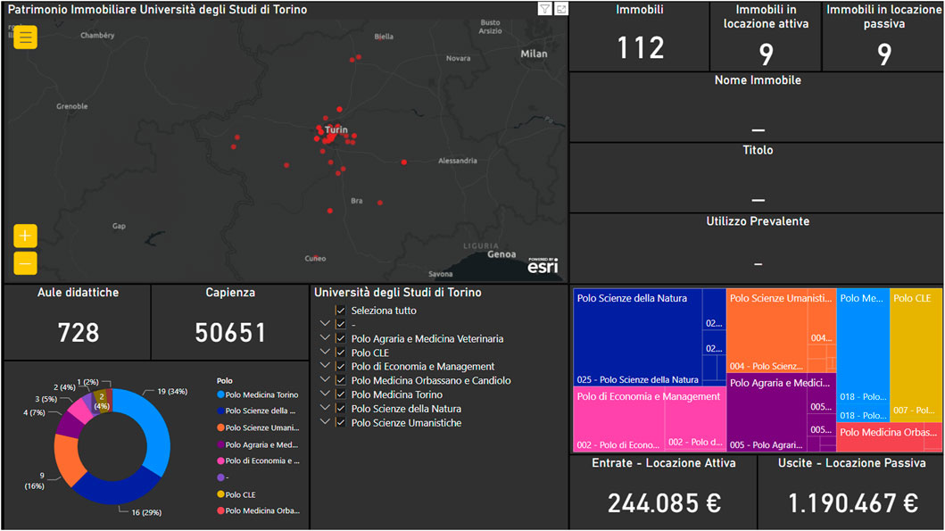Expand Polo Agraria e Medicina Veterinaria chevron
The height and width of the screenshot is (531, 945).
coord(325,337)
